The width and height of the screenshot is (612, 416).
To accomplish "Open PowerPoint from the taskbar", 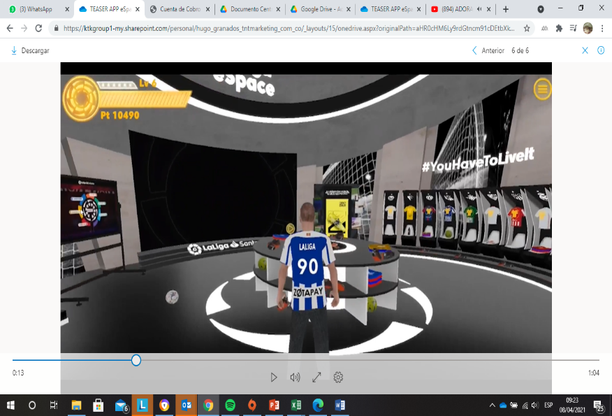I will (274, 405).
